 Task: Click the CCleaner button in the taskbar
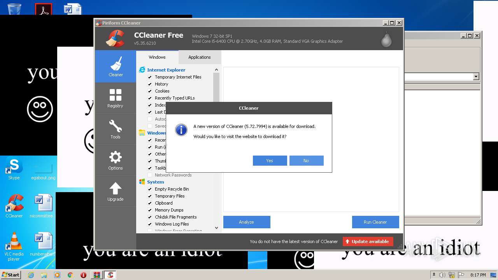coord(110,275)
